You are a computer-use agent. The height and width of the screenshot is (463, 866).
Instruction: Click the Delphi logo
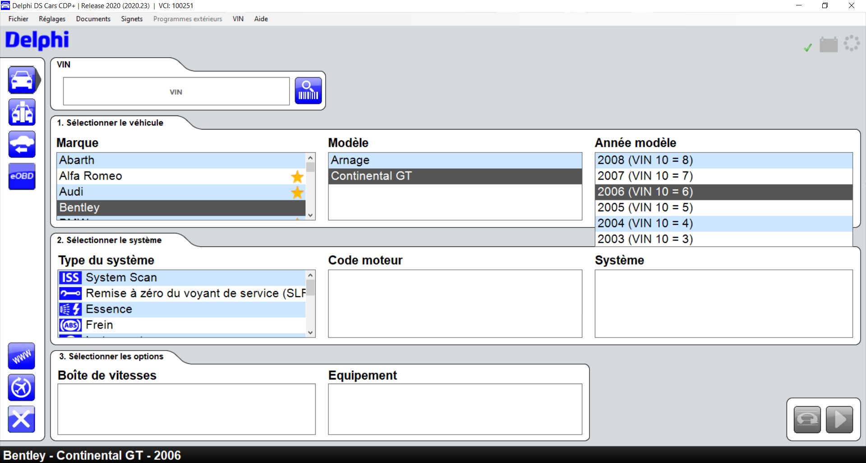click(37, 40)
